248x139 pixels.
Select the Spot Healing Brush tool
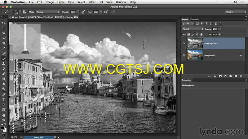pyautogui.click(x=4, y=53)
